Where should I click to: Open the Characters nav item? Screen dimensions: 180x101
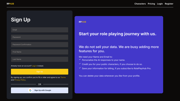point(140,4)
